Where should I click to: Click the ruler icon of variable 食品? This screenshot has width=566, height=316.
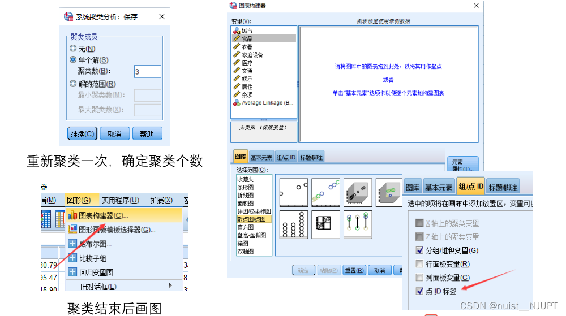(237, 38)
